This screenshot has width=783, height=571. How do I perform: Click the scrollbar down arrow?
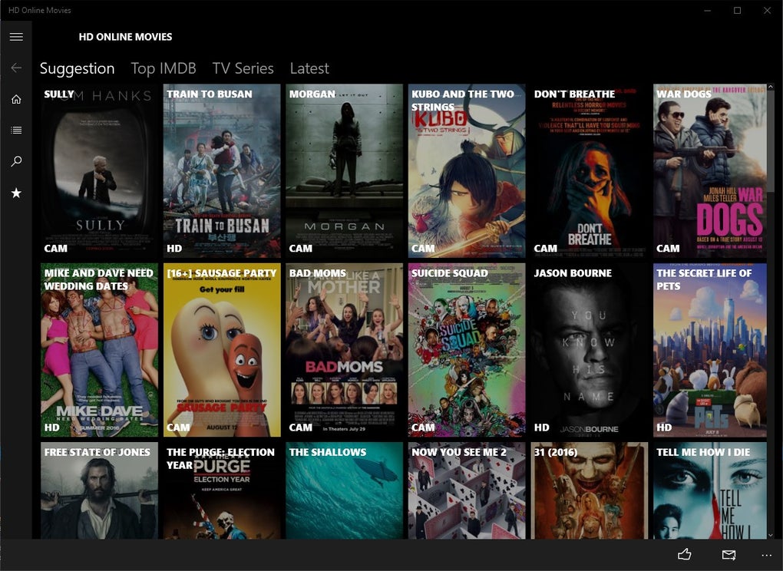point(771,535)
